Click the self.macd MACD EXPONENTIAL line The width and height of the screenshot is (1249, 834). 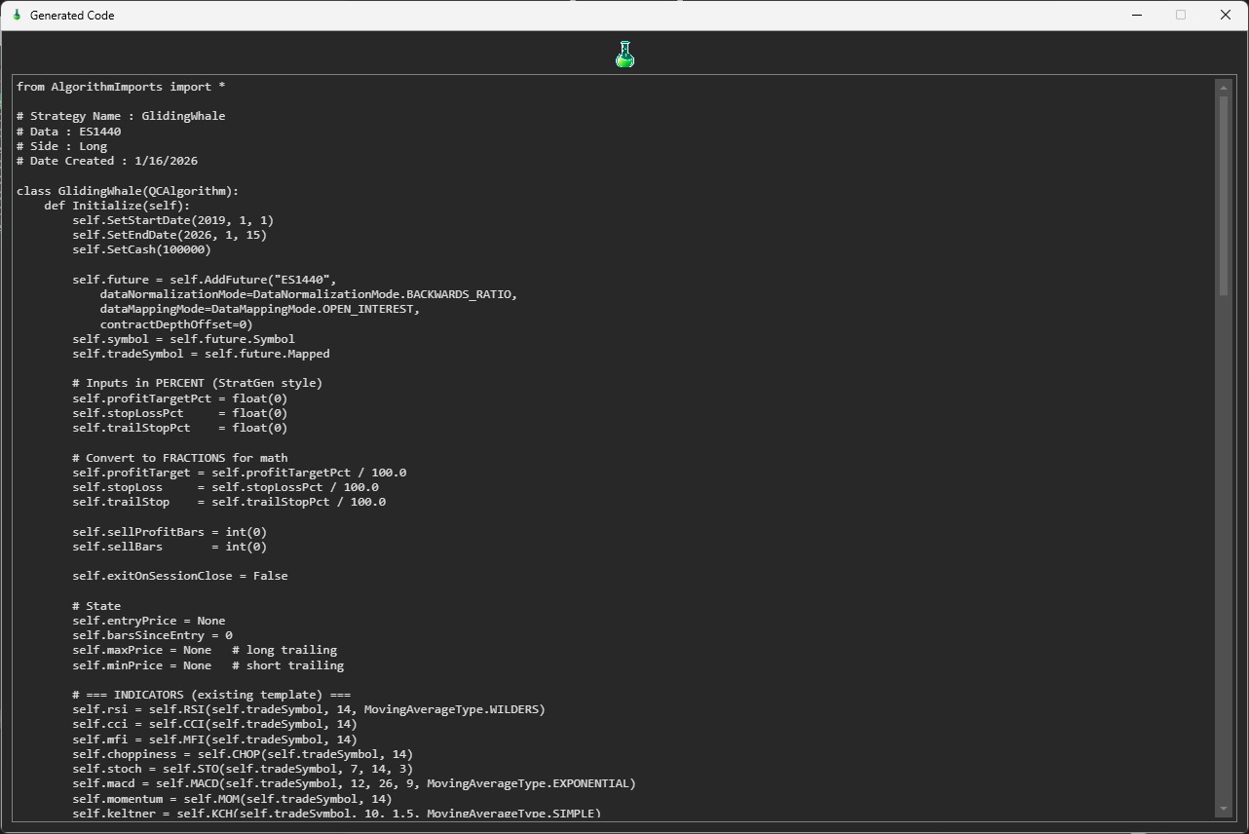coord(354,783)
